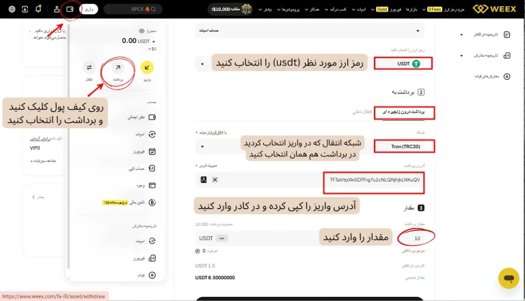Click the view details link under VIP0
The image size is (525, 301).
[43, 161]
